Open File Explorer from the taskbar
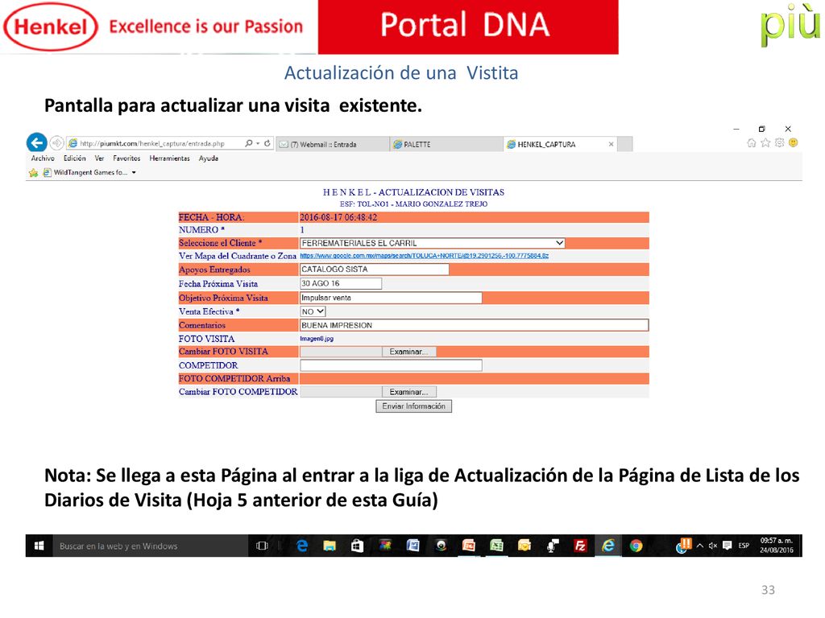Viewport: 825px width, 618px height. point(330,546)
